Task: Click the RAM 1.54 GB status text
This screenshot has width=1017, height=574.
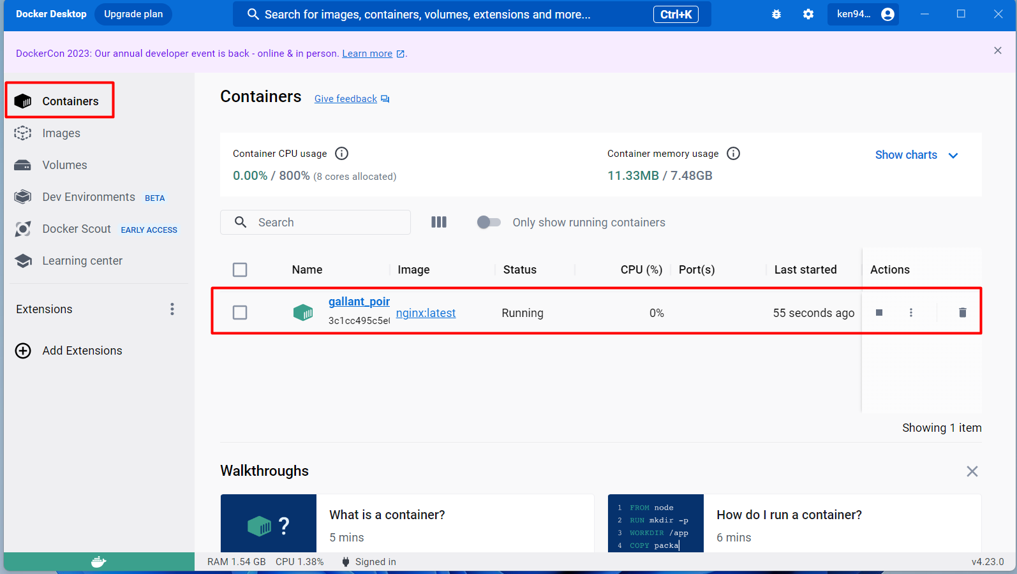Action: (x=236, y=562)
